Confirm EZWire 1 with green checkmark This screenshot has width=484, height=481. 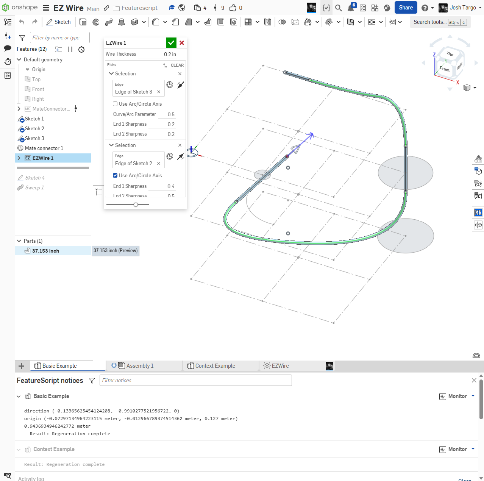click(x=171, y=43)
